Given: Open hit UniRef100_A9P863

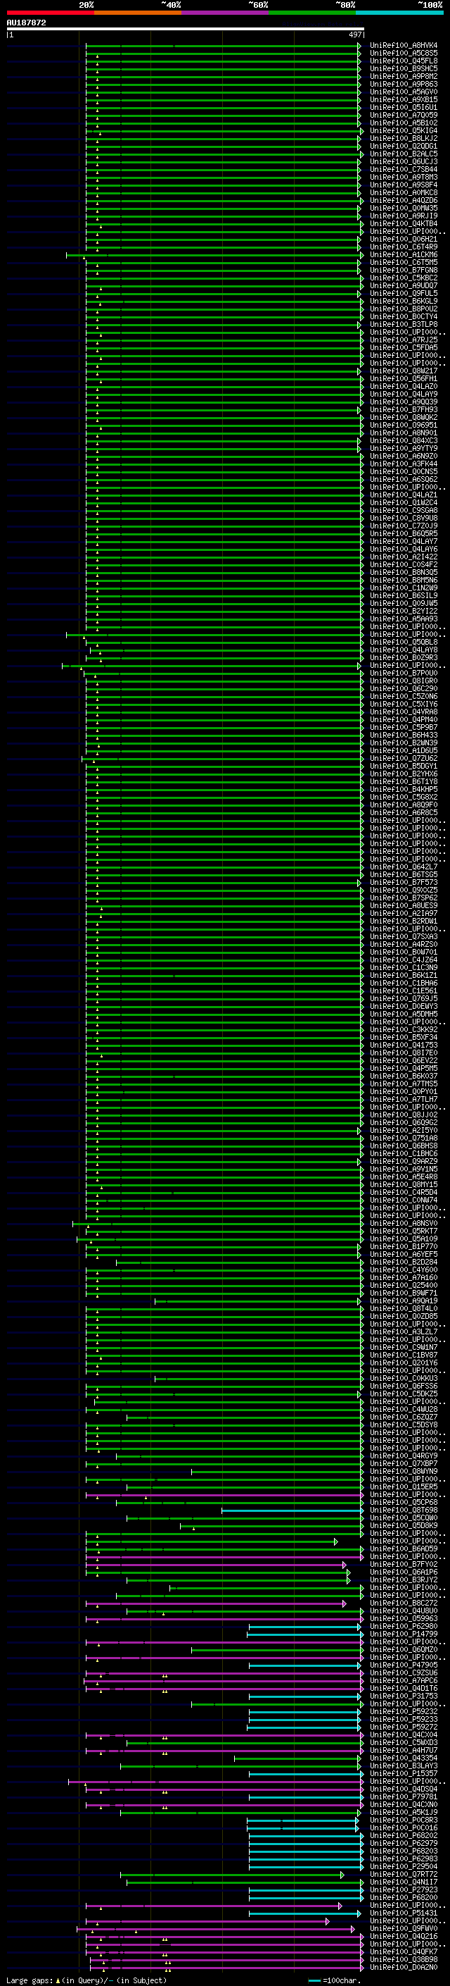Looking at the screenshot, I should point(403,84).
